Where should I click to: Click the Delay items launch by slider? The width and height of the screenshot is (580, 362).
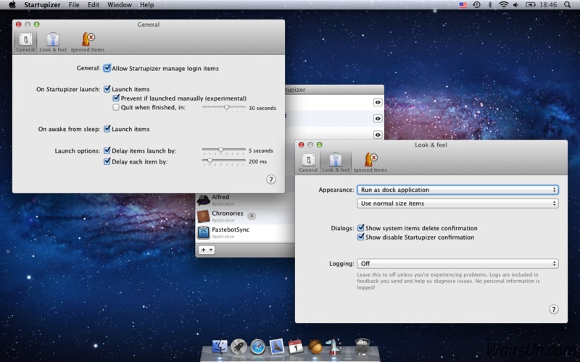pos(221,151)
